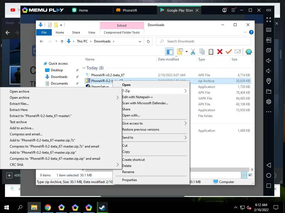Click the MEmu GPS location pin icon
The height and width of the screenshot is (213, 285).
[269, 81]
